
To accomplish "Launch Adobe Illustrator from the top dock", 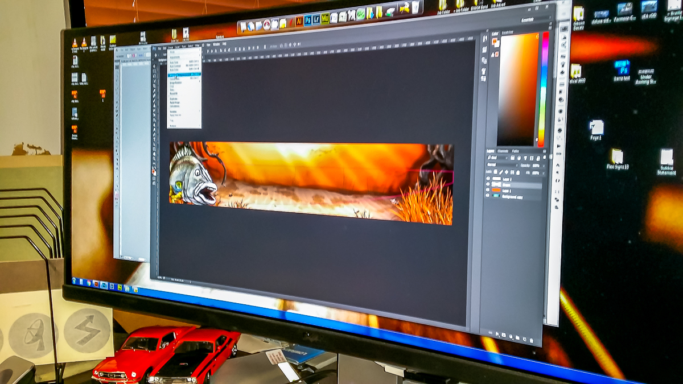I will [299, 20].
